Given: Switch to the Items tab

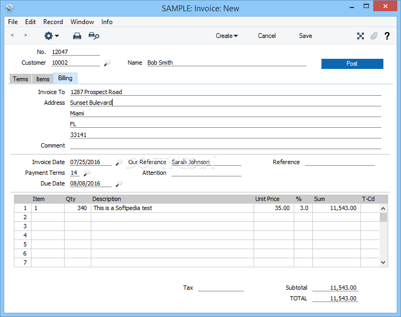Looking at the screenshot, I should click(43, 79).
